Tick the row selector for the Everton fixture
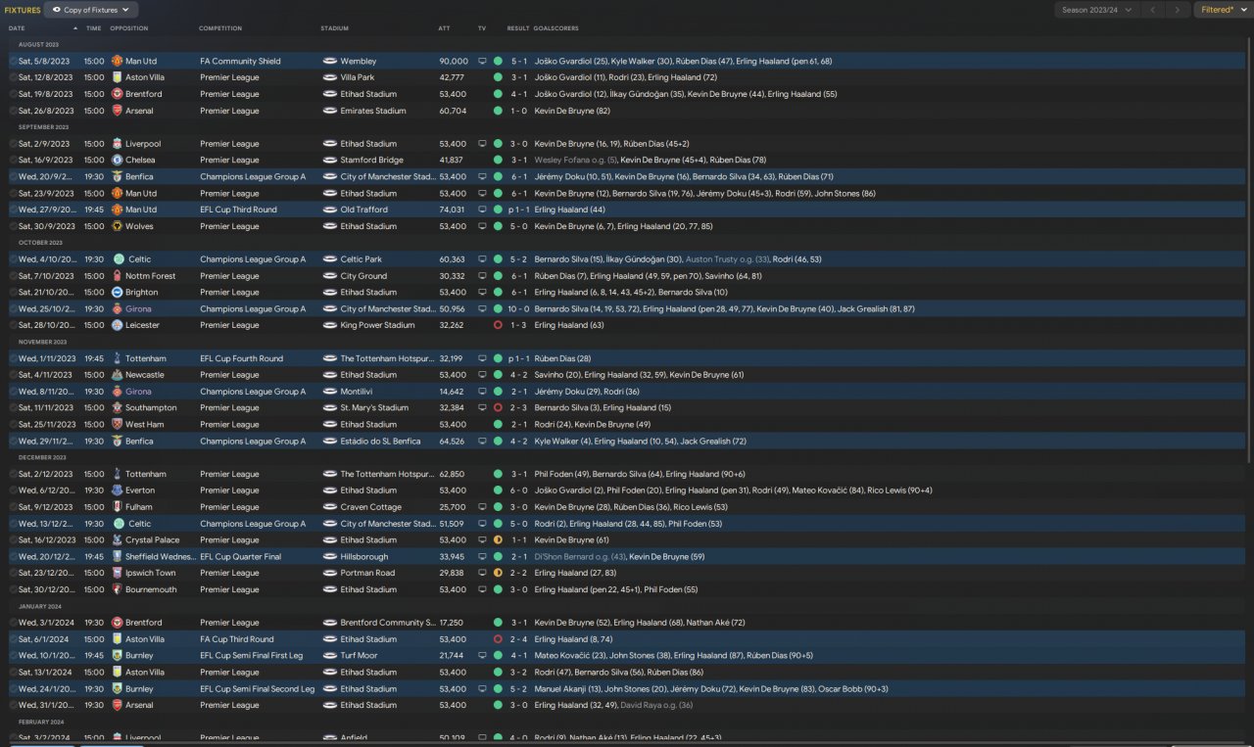Image resolution: width=1254 pixels, height=747 pixels. [13, 490]
